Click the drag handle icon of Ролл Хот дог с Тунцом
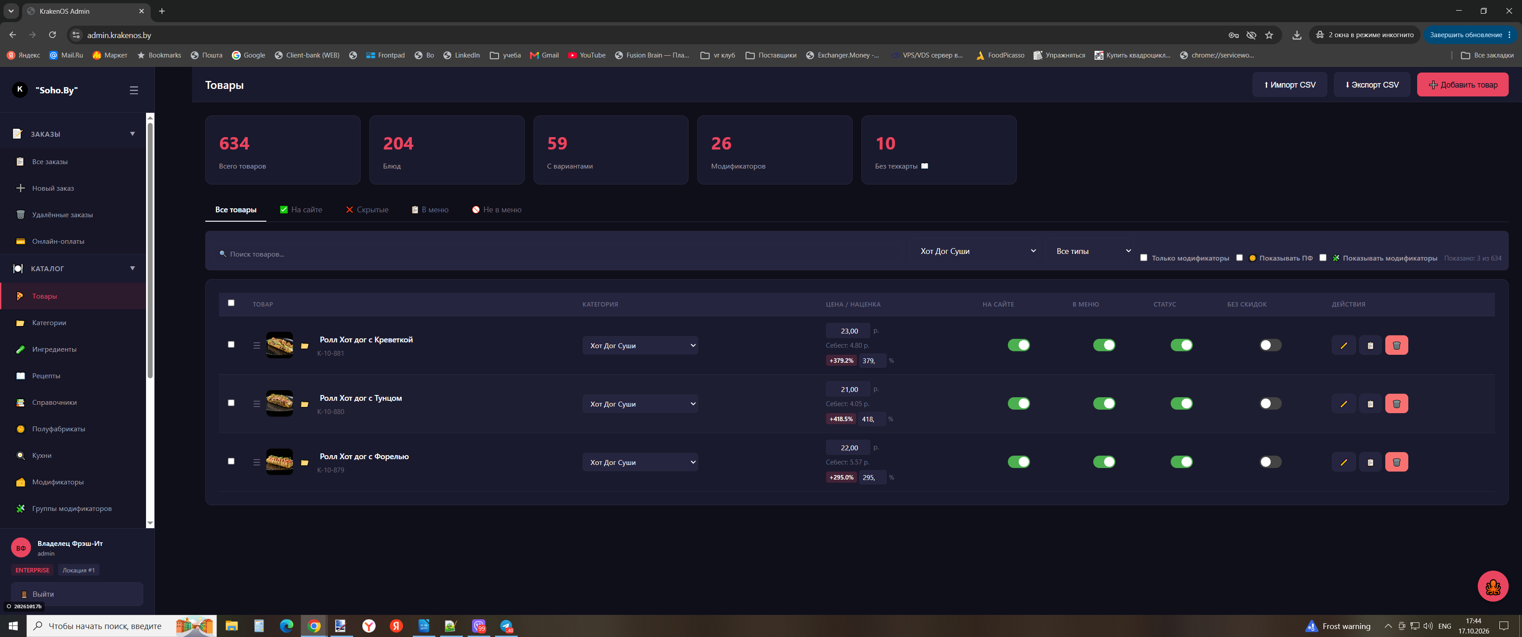Screen dimensions: 1522x637 [x=257, y=404]
